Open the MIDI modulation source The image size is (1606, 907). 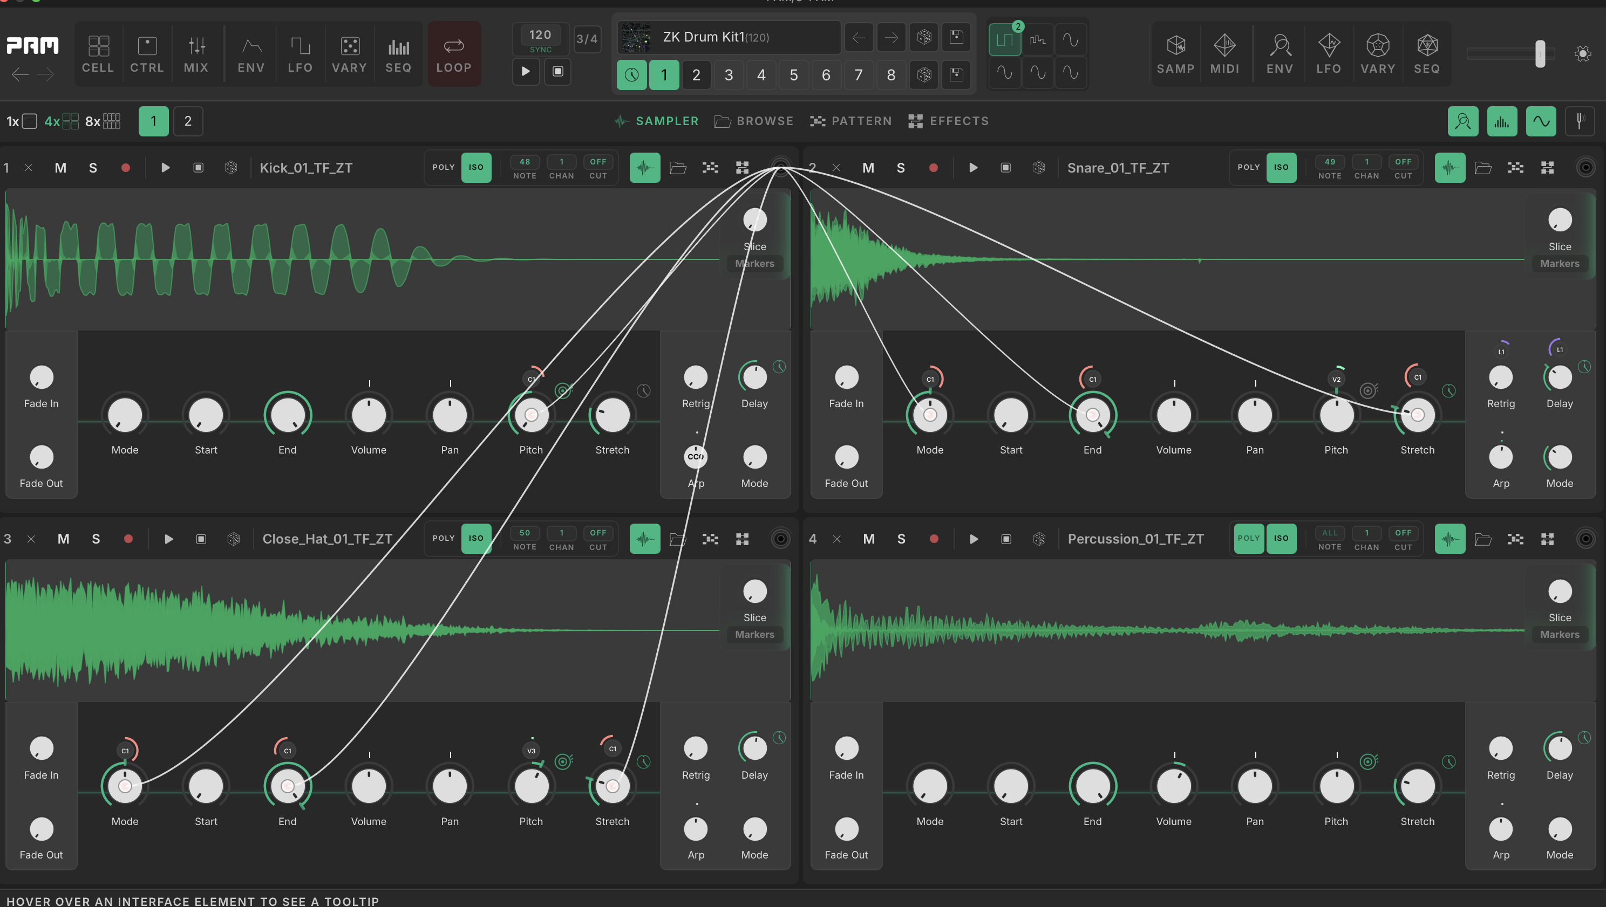pyautogui.click(x=1224, y=53)
